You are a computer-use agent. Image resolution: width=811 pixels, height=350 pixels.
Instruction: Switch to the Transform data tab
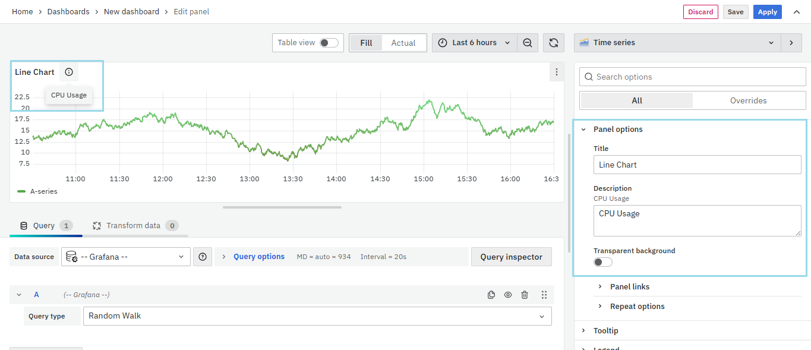(133, 226)
